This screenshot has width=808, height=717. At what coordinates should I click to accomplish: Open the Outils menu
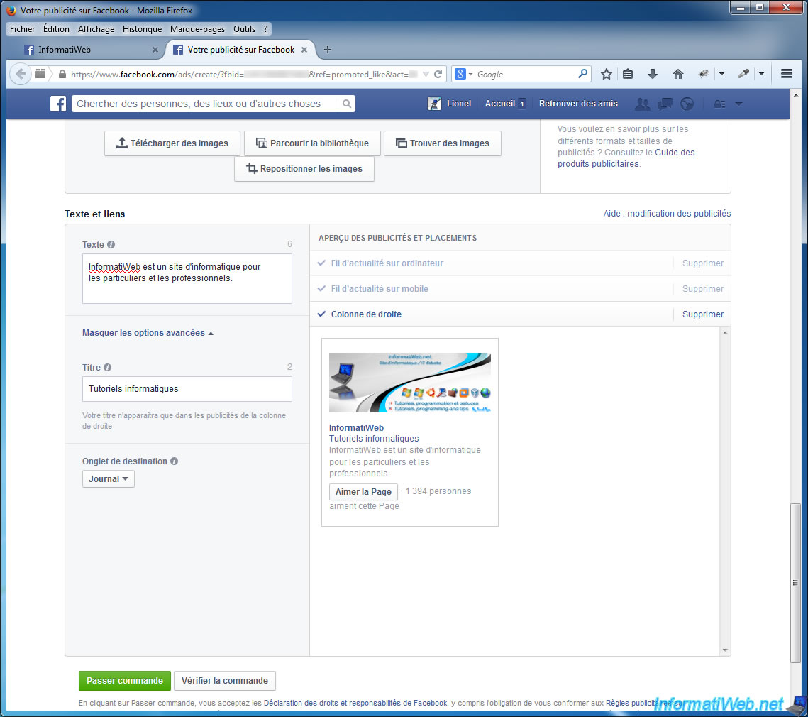click(244, 29)
